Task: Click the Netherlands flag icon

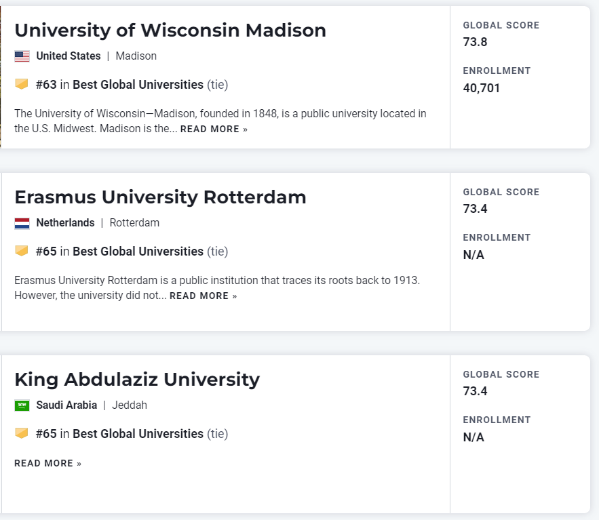Action: coord(22,223)
